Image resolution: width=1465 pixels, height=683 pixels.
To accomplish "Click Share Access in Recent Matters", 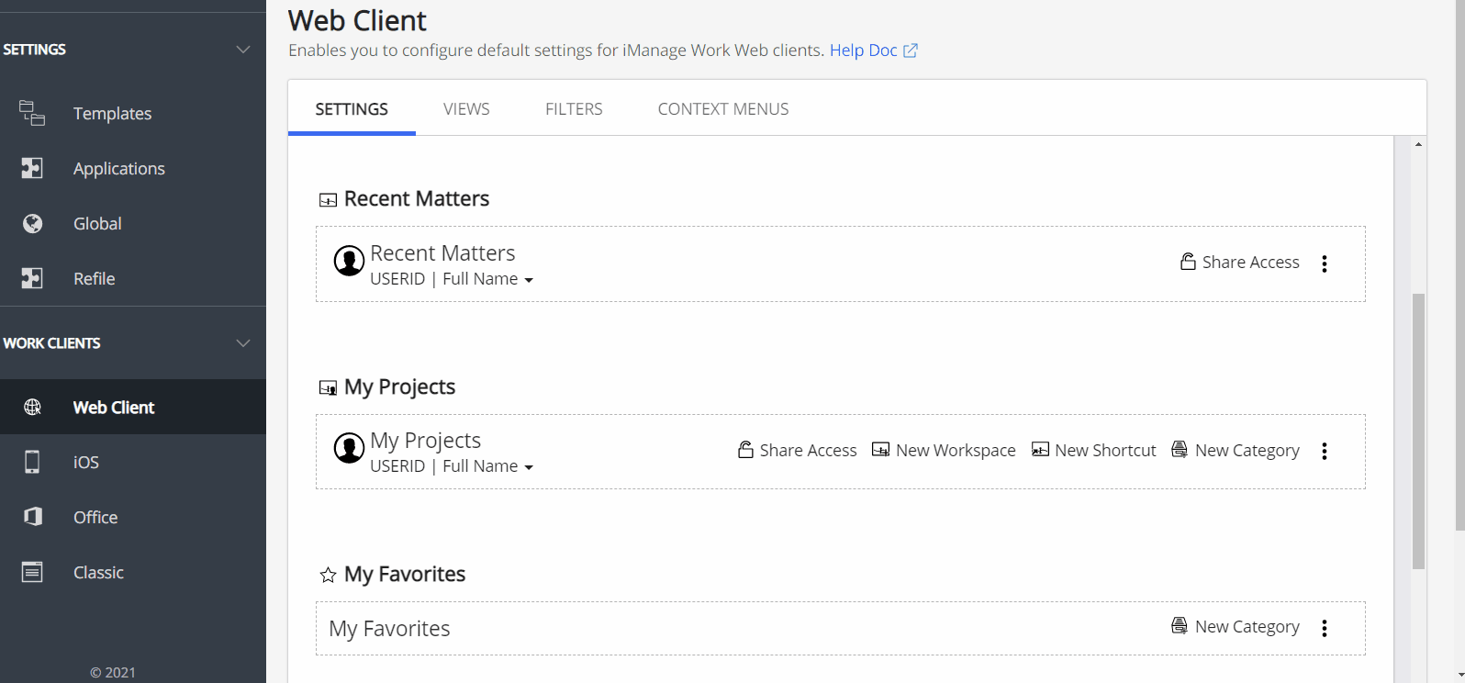I will pos(1240,263).
